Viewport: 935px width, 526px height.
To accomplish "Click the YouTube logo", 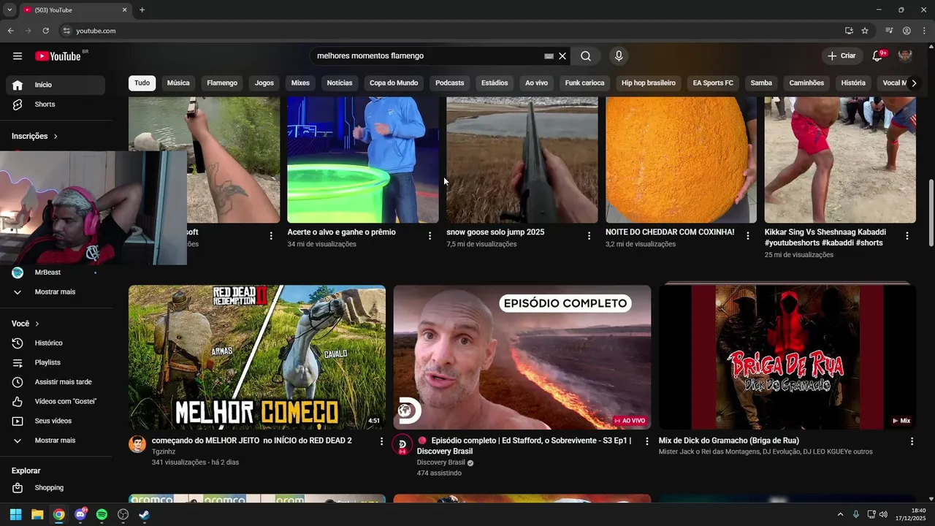I will point(58,56).
